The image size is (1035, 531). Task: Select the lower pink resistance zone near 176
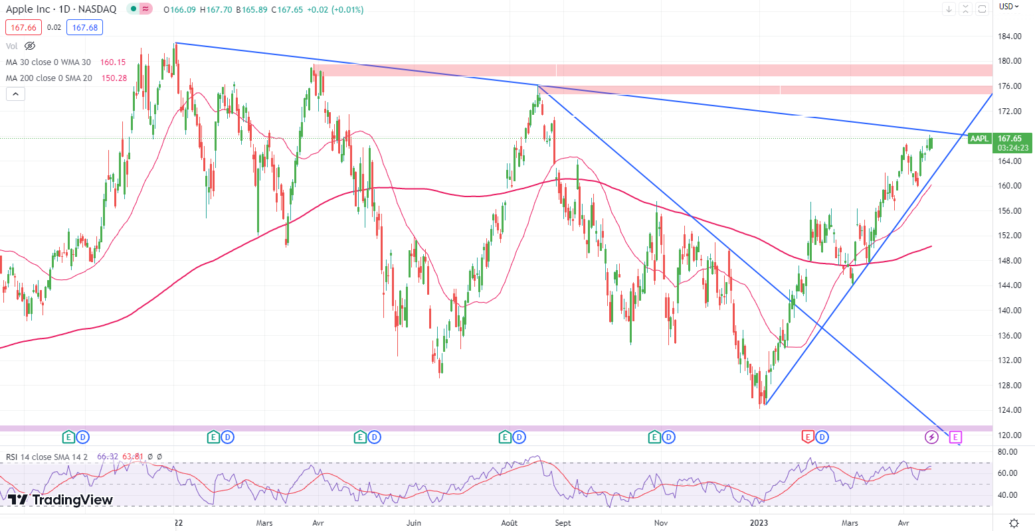[x=765, y=90]
